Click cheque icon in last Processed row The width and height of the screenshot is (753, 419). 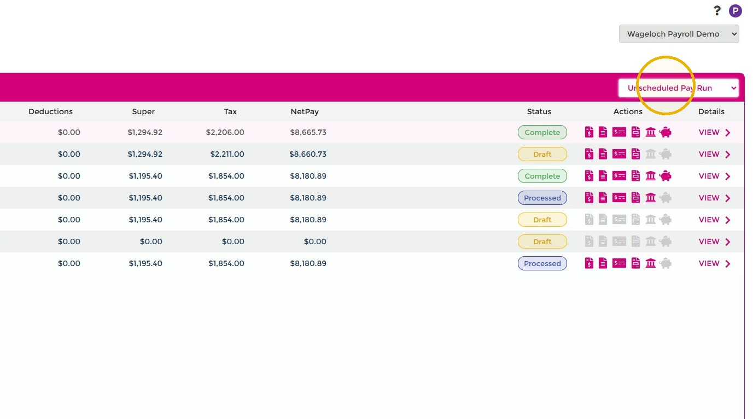tap(619, 263)
